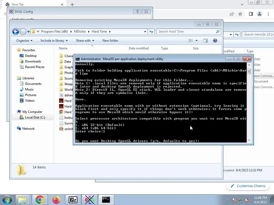274x205 pixels.
Task: Select the Data folder icon
Action: point(61,62)
